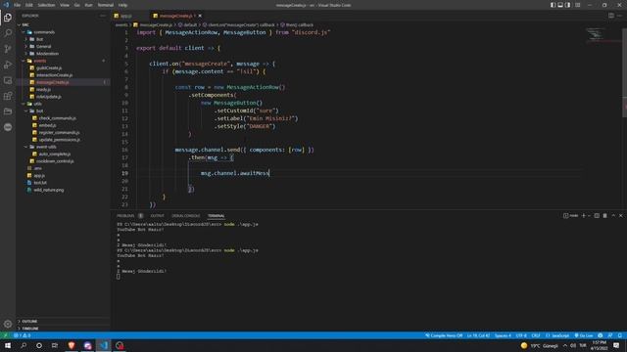The height and width of the screenshot is (352, 627).
Task: Change JavaScript language mode
Action: click(557, 335)
